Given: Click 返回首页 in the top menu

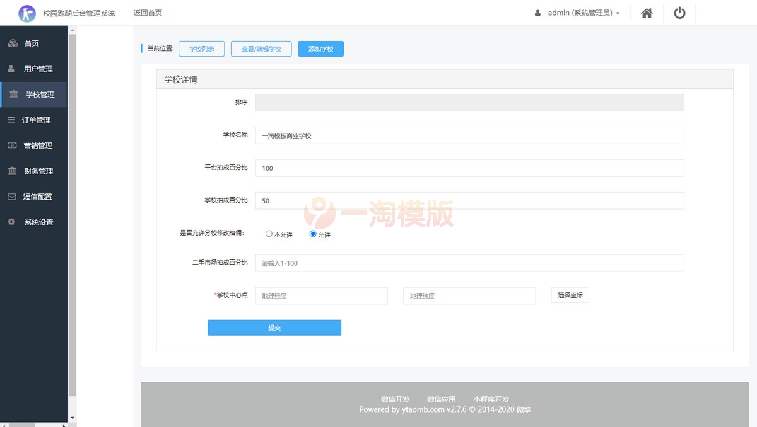Looking at the screenshot, I should coord(148,13).
